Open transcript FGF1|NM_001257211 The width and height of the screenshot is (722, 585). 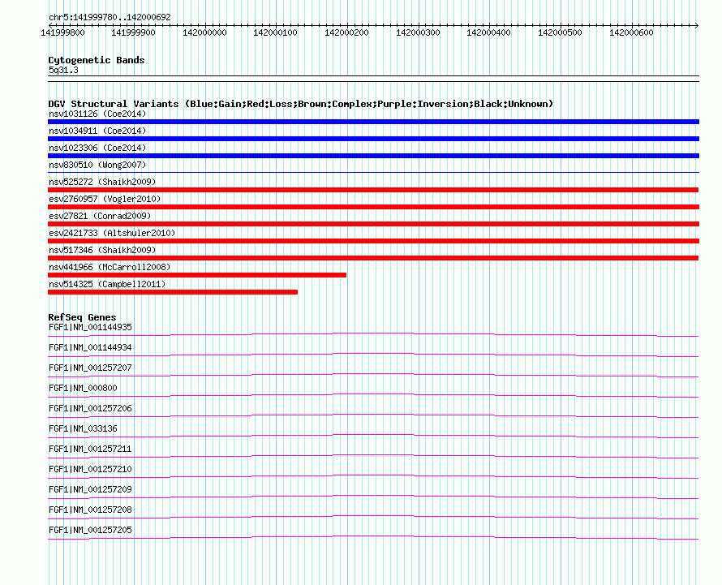tap(90, 450)
